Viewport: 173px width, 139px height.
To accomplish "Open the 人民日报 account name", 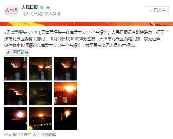I will coord(30,7).
